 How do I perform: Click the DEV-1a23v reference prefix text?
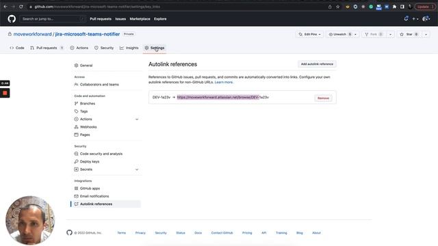pyautogui.click(x=162, y=97)
